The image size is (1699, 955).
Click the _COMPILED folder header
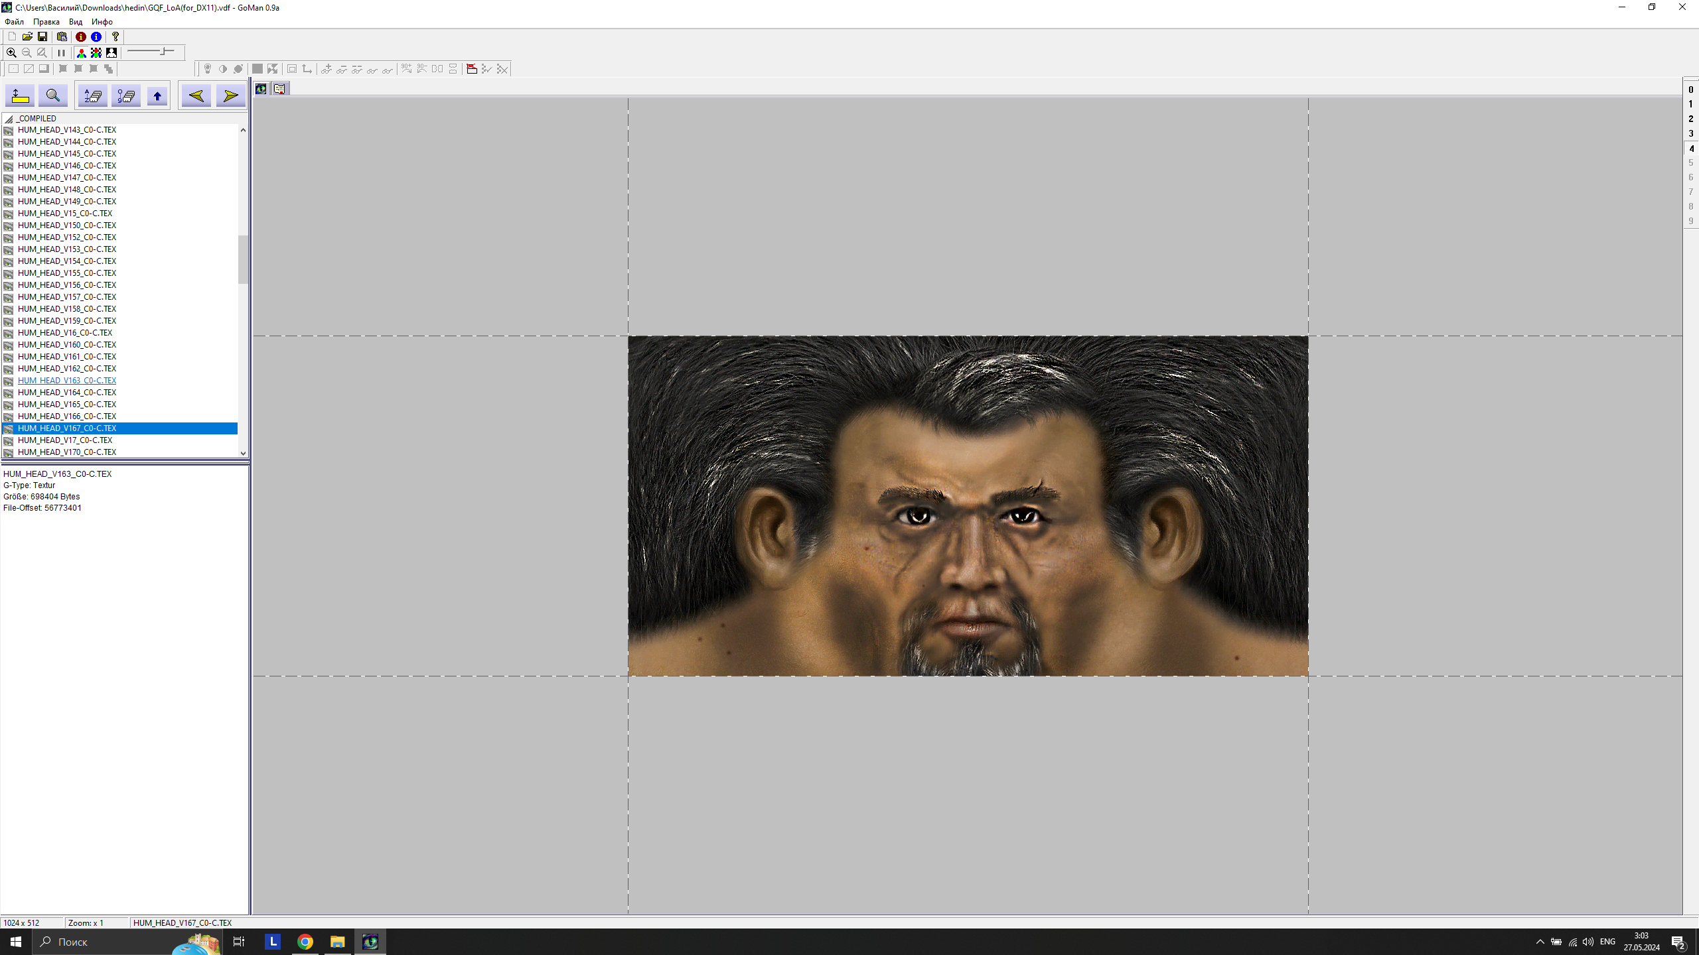(x=37, y=118)
